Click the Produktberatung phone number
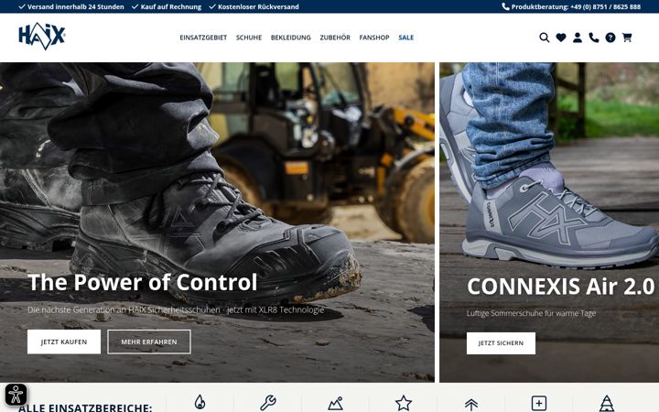The width and height of the screenshot is (659, 412). point(571,6)
